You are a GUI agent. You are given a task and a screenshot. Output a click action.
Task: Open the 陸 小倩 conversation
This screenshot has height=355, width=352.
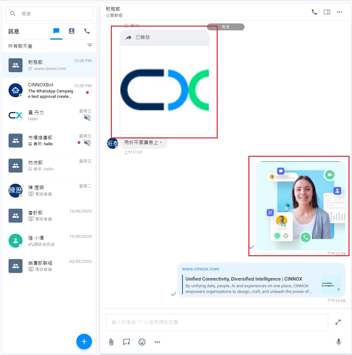(49, 241)
